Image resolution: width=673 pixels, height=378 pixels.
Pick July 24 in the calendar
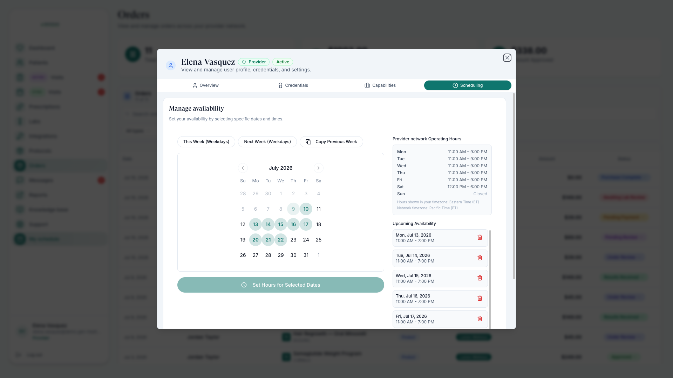[306, 240]
